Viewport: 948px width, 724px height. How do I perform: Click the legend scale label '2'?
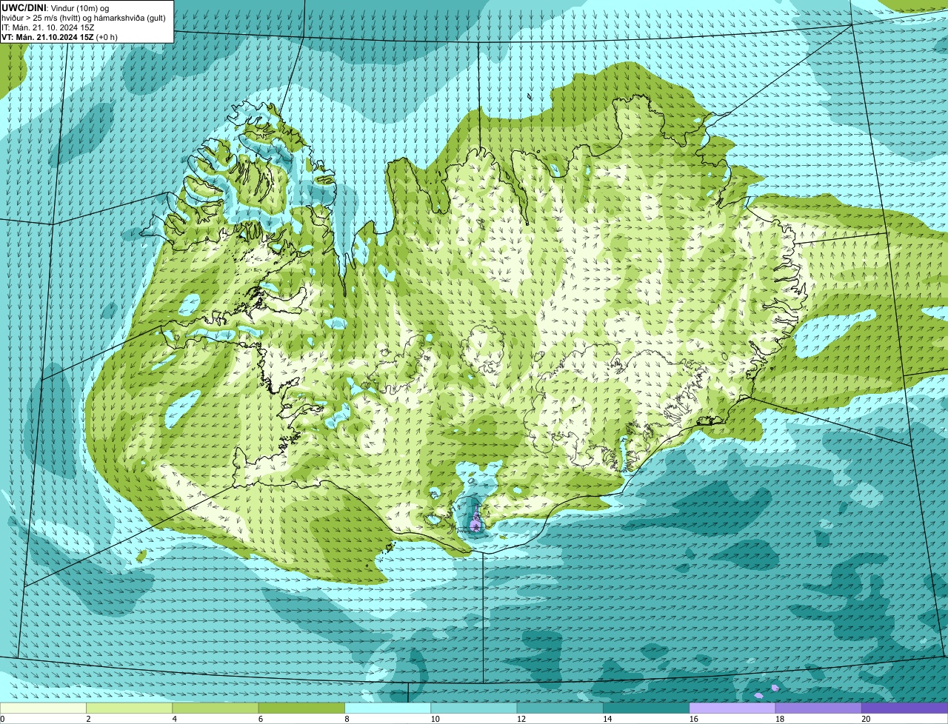[88, 719]
